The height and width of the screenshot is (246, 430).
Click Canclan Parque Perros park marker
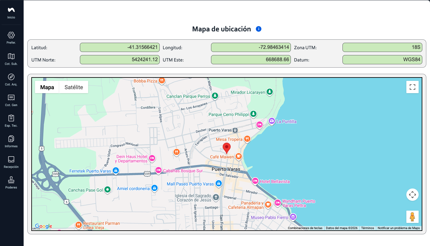click(x=215, y=96)
